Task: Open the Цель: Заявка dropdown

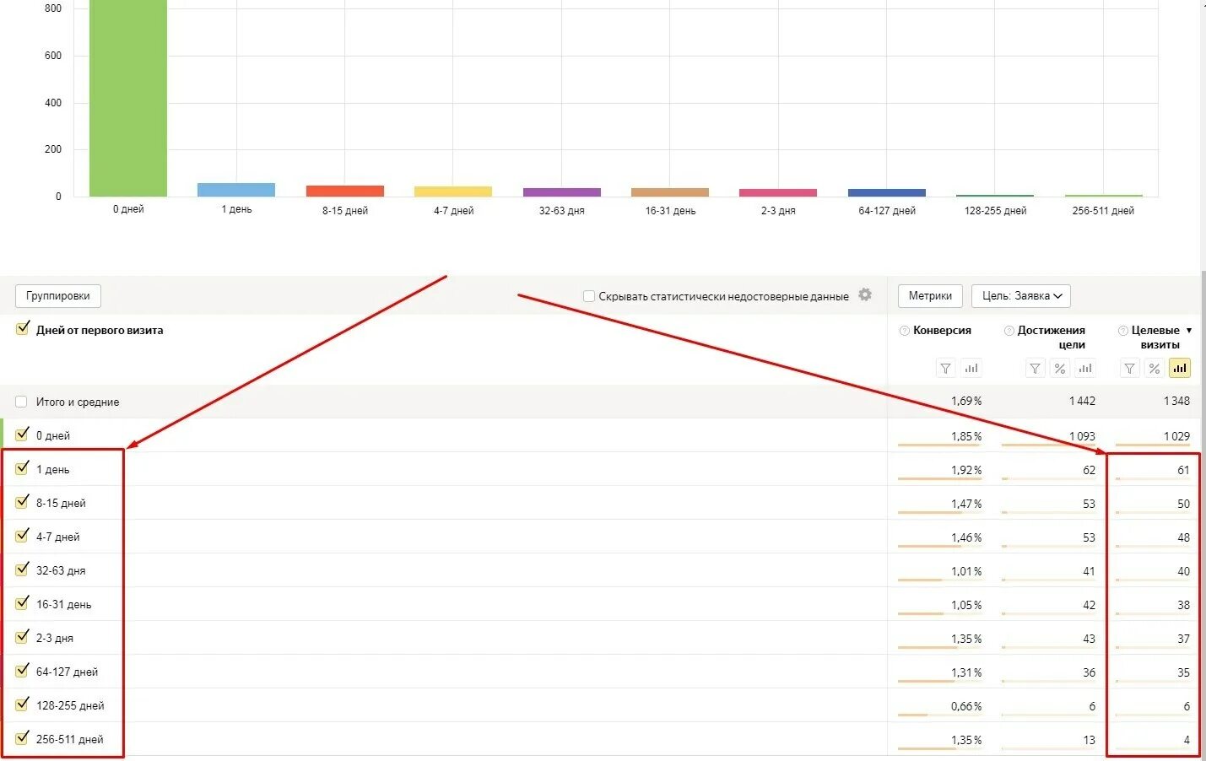Action: point(1021,296)
